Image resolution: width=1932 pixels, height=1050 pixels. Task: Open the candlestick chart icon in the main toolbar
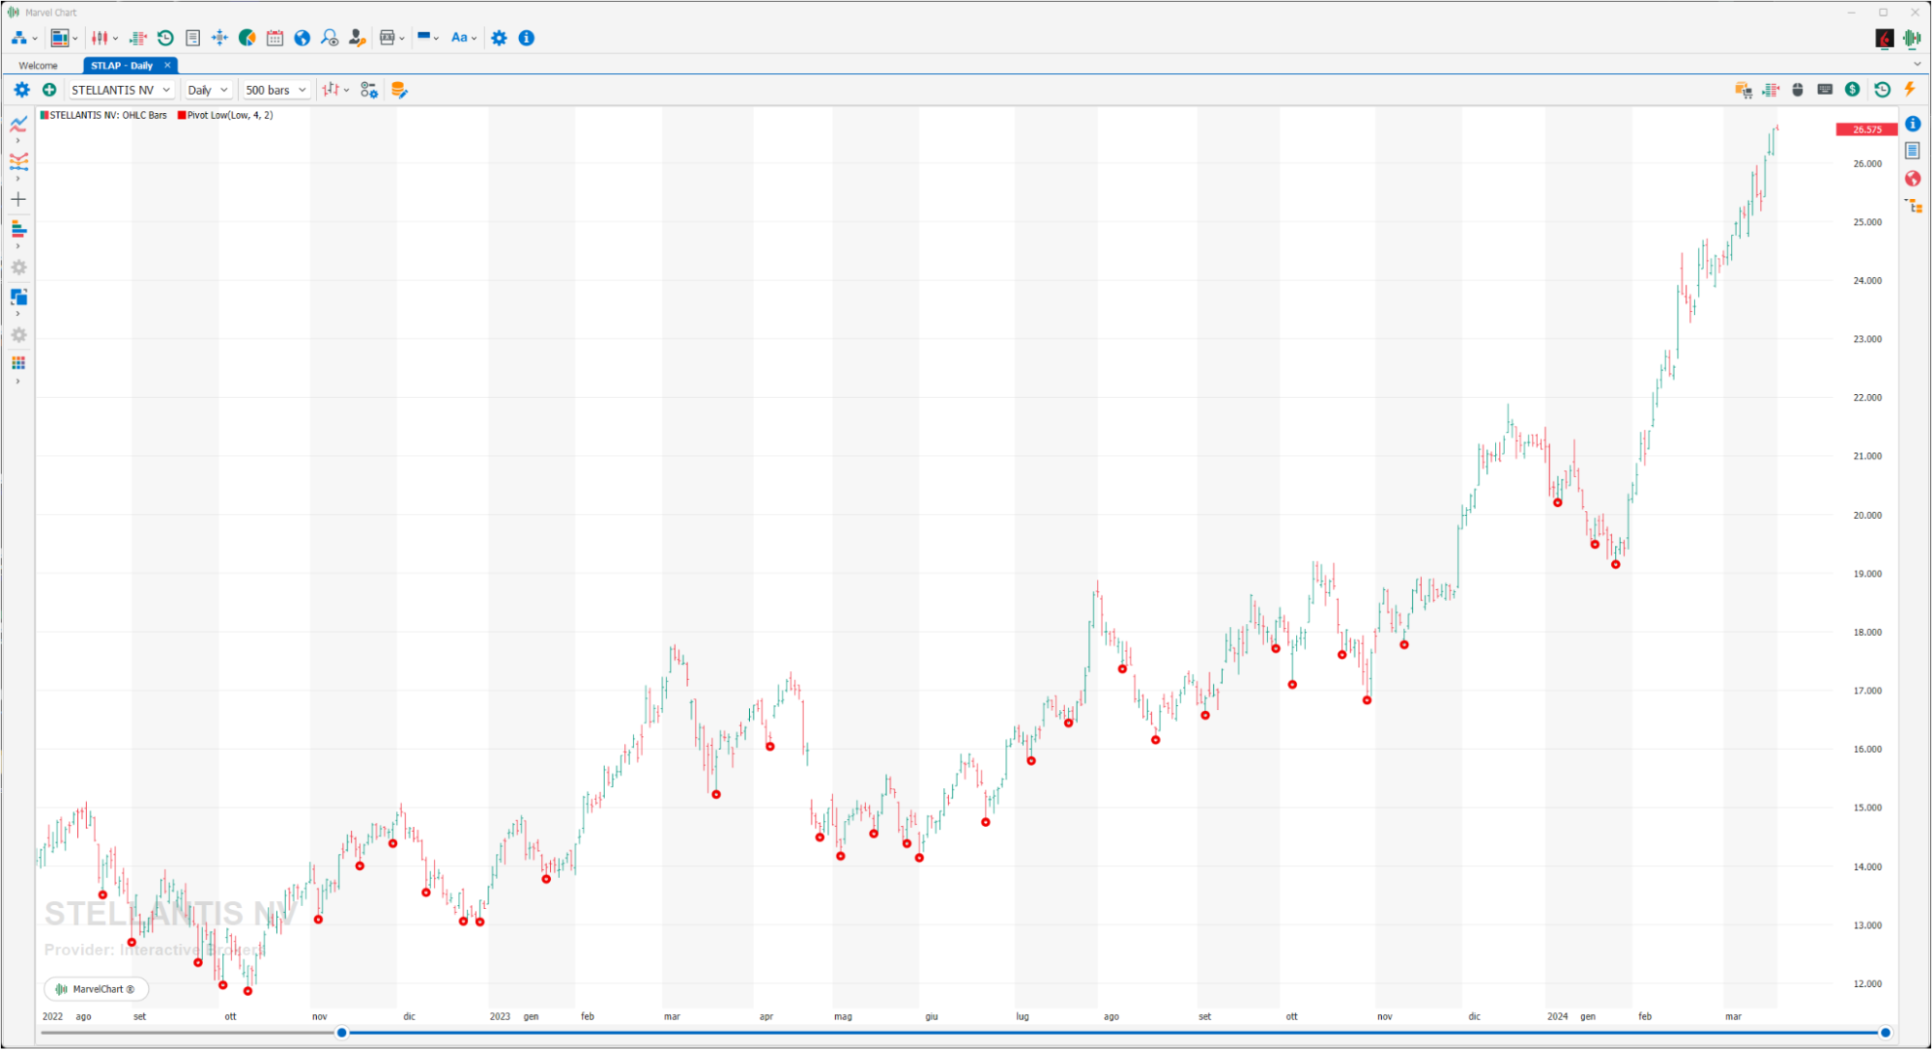click(x=101, y=38)
